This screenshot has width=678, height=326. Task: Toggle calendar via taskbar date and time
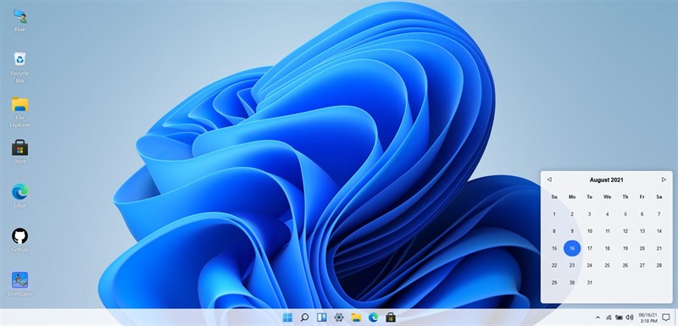(647, 318)
